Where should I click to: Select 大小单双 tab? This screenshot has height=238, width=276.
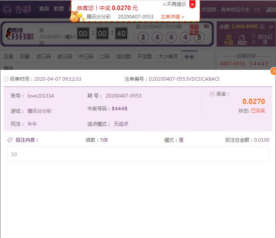pyautogui.click(x=168, y=57)
